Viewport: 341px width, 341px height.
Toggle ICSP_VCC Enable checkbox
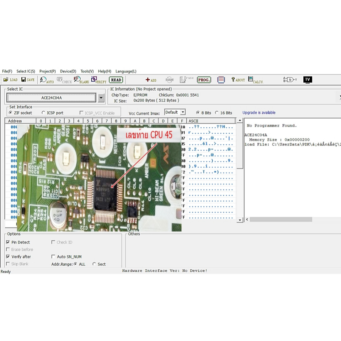[x=81, y=113]
